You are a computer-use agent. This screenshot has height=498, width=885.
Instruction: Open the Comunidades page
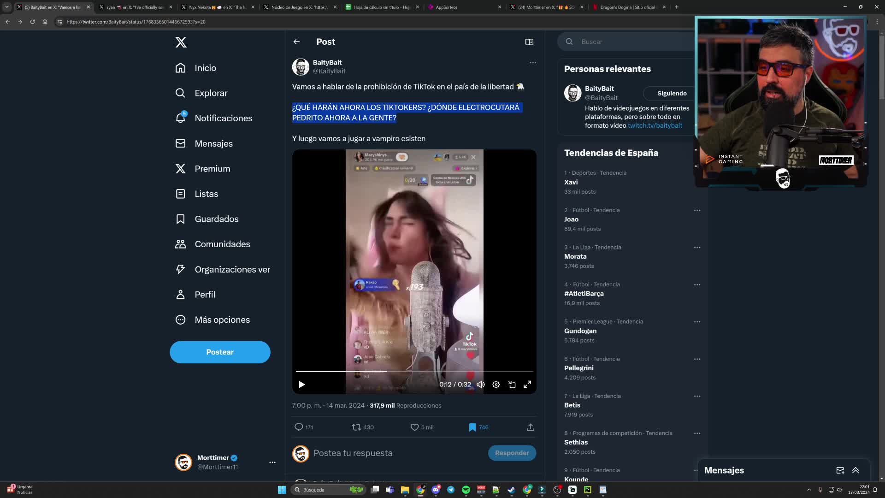212,244
